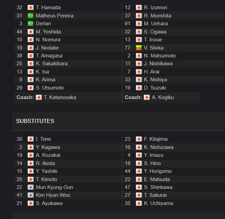
Task: Click the Lithuania flag beside V. Slivka
Action: pyautogui.click(x=139, y=47)
